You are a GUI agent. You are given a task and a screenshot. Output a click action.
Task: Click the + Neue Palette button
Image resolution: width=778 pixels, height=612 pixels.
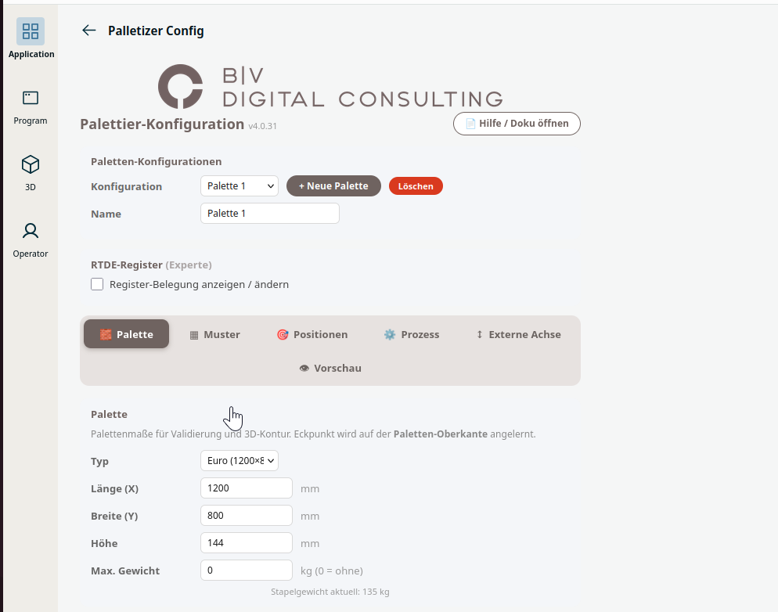tap(333, 186)
